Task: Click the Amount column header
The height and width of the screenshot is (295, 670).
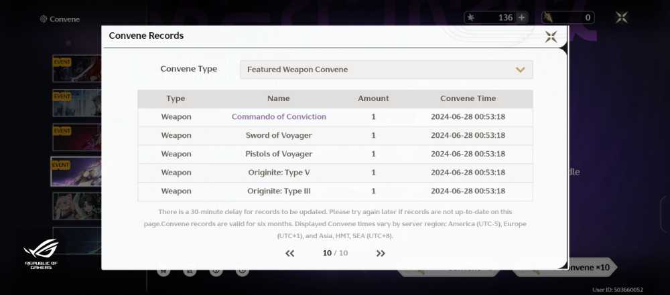Action: [373, 98]
